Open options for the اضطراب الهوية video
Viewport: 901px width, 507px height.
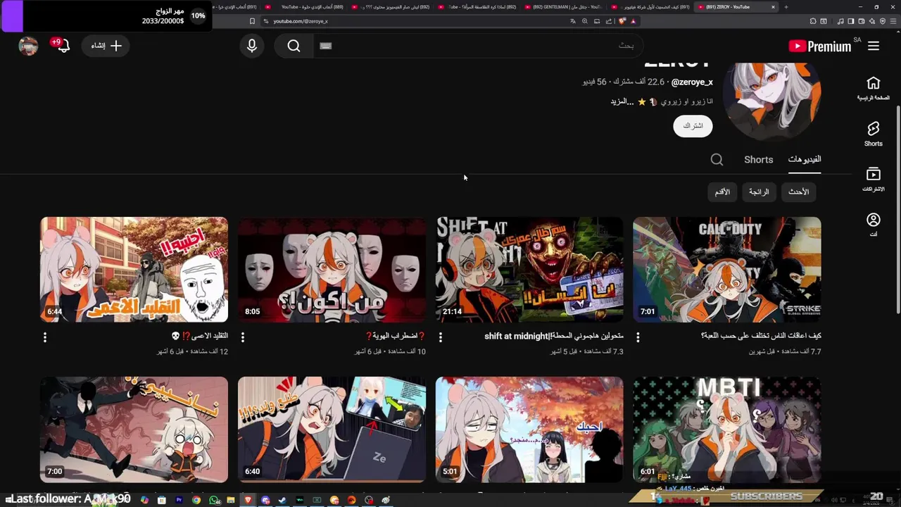[x=243, y=337]
